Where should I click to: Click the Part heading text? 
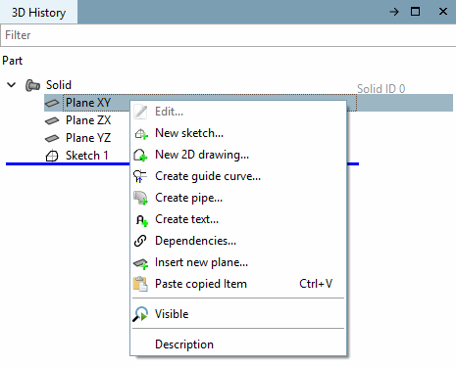[x=13, y=61]
